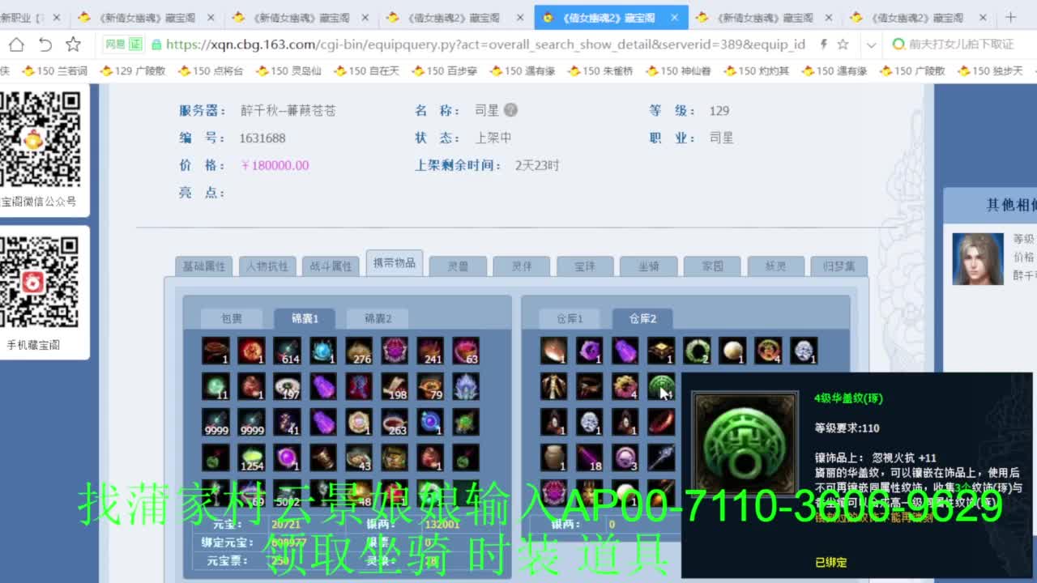Select the red crescent item in warehouse
The height and width of the screenshot is (583, 1037).
(x=661, y=422)
